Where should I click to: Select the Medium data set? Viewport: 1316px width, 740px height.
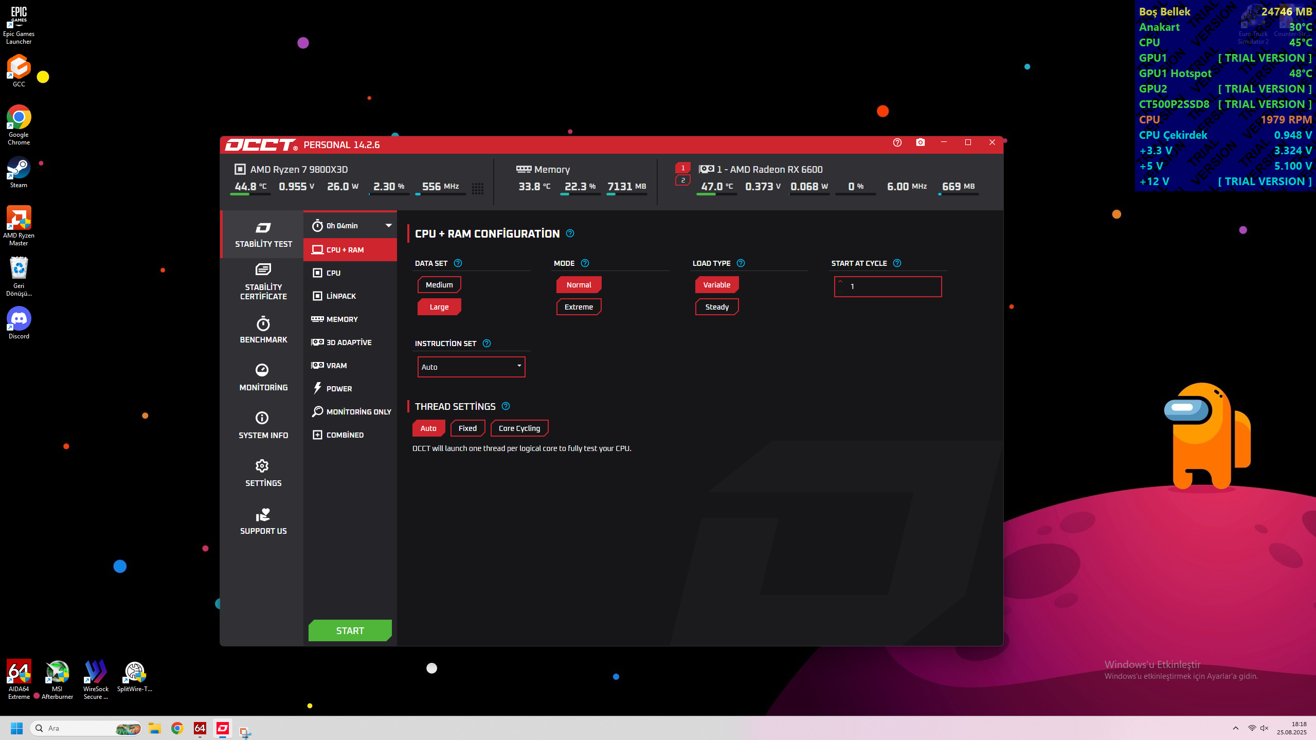click(x=439, y=285)
